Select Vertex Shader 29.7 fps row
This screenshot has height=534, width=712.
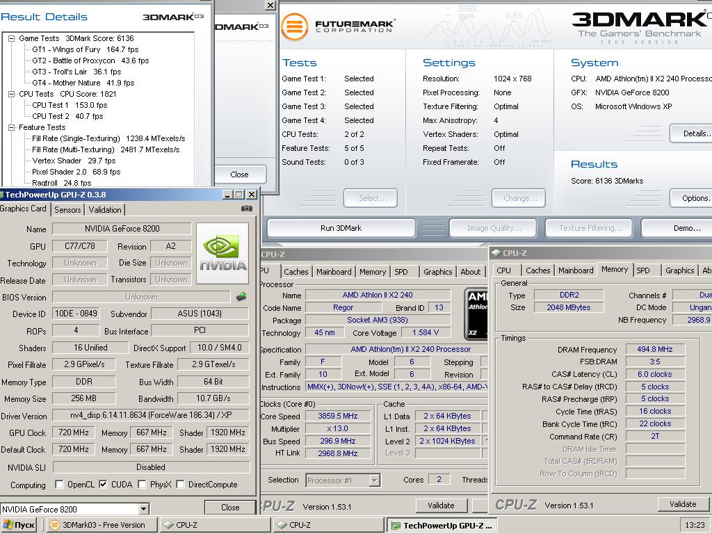(74, 161)
